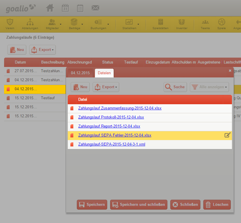
Task: Sort by Testlauf column header
Action: pos(131,62)
